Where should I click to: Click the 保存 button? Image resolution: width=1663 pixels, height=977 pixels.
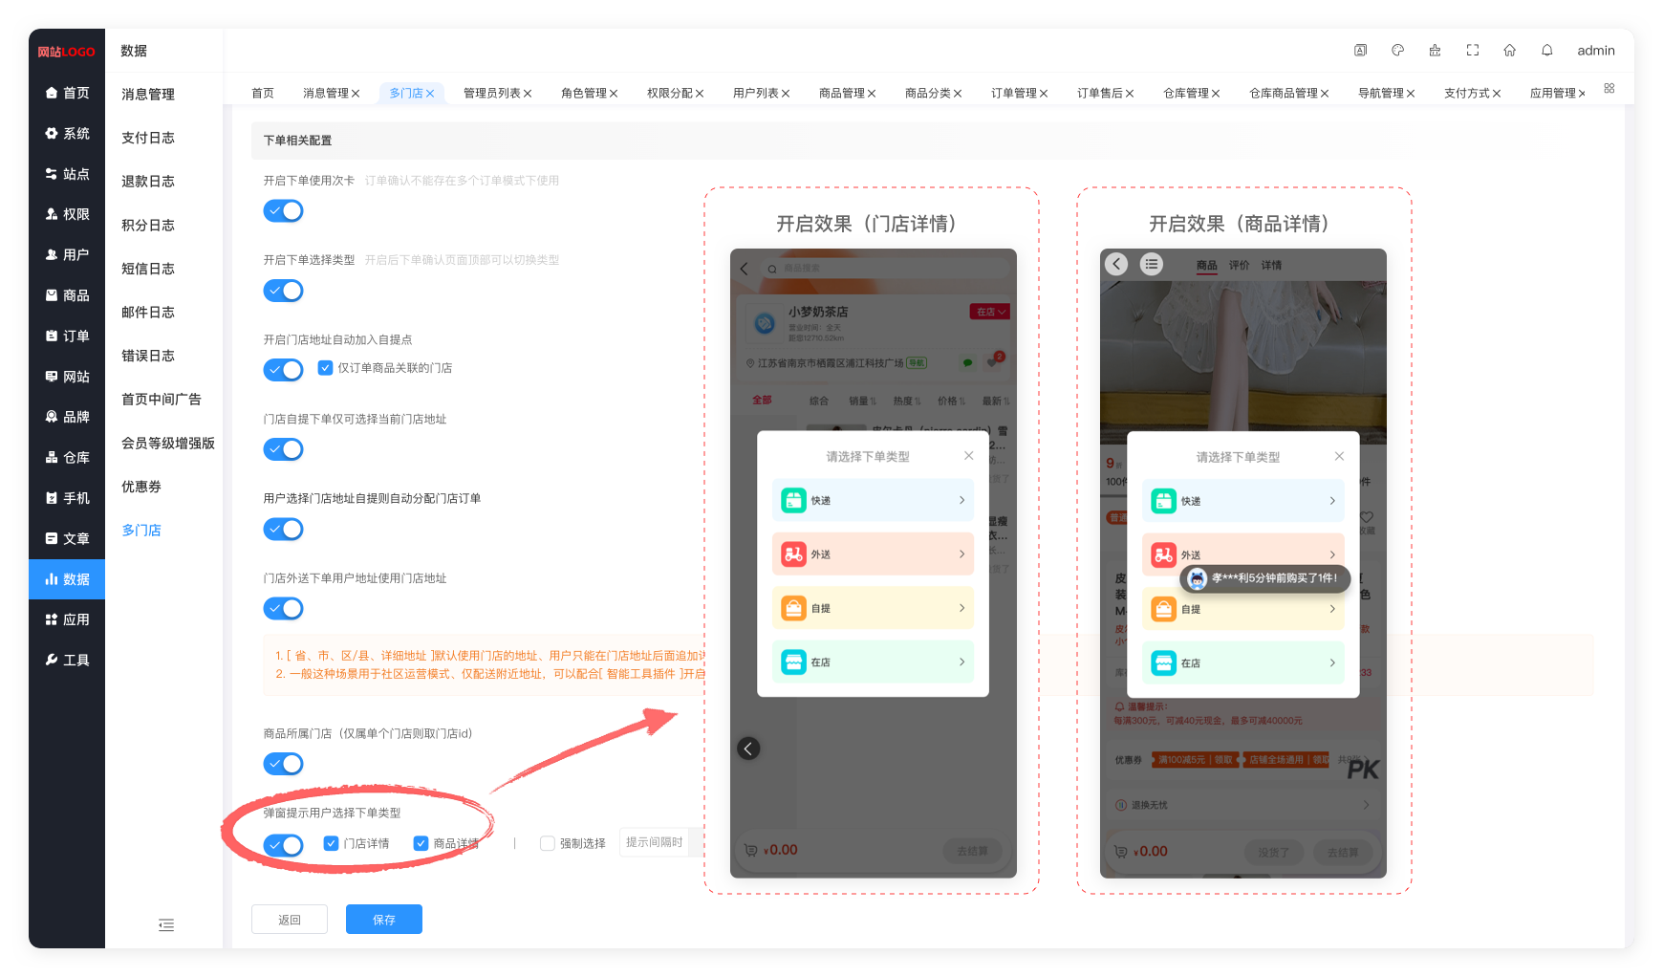[x=383, y=920]
